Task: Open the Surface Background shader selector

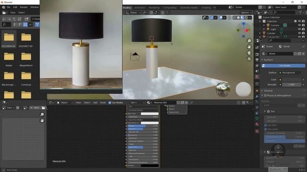Action: pyautogui.click(x=290, y=73)
